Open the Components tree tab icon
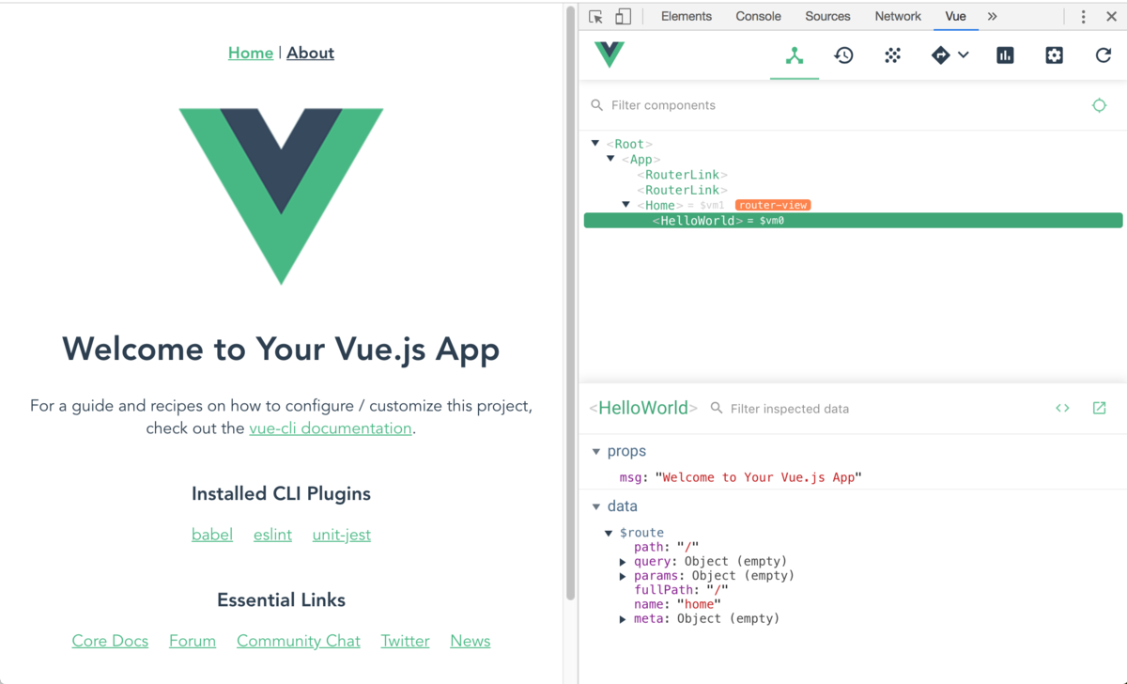This screenshot has height=684, width=1127. tap(795, 55)
